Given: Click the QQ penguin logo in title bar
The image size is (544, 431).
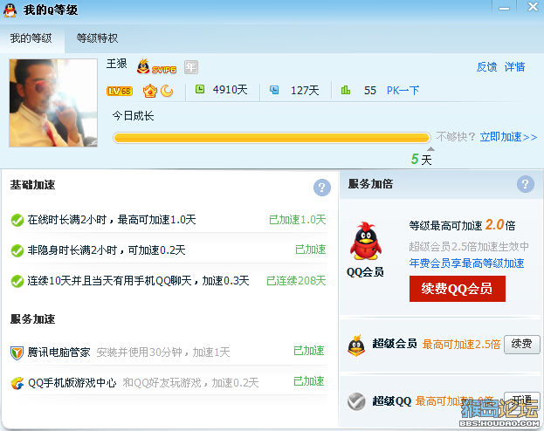Looking at the screenshot, I should click(x=10, y=10).
